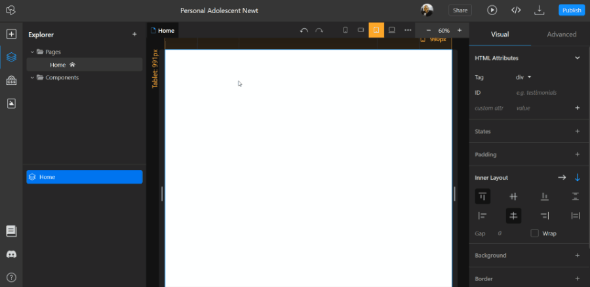Select the Home page in Explorer
Viewport: 590px width, 287px height.
click(85, 65)
